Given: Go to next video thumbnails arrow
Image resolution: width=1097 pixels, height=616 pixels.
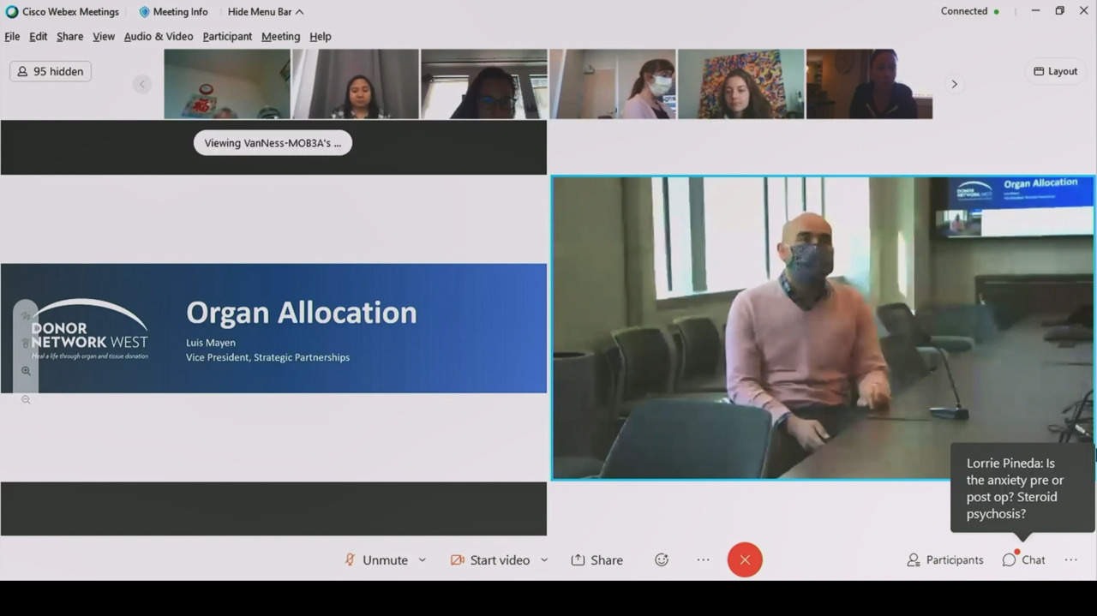Looking at the screenshot, I should [x=954, y=84].
